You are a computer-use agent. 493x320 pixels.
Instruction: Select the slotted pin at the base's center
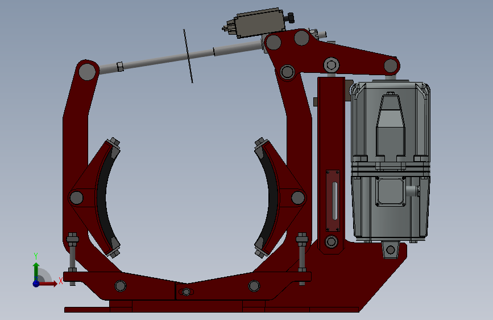(x=186, y=292)
